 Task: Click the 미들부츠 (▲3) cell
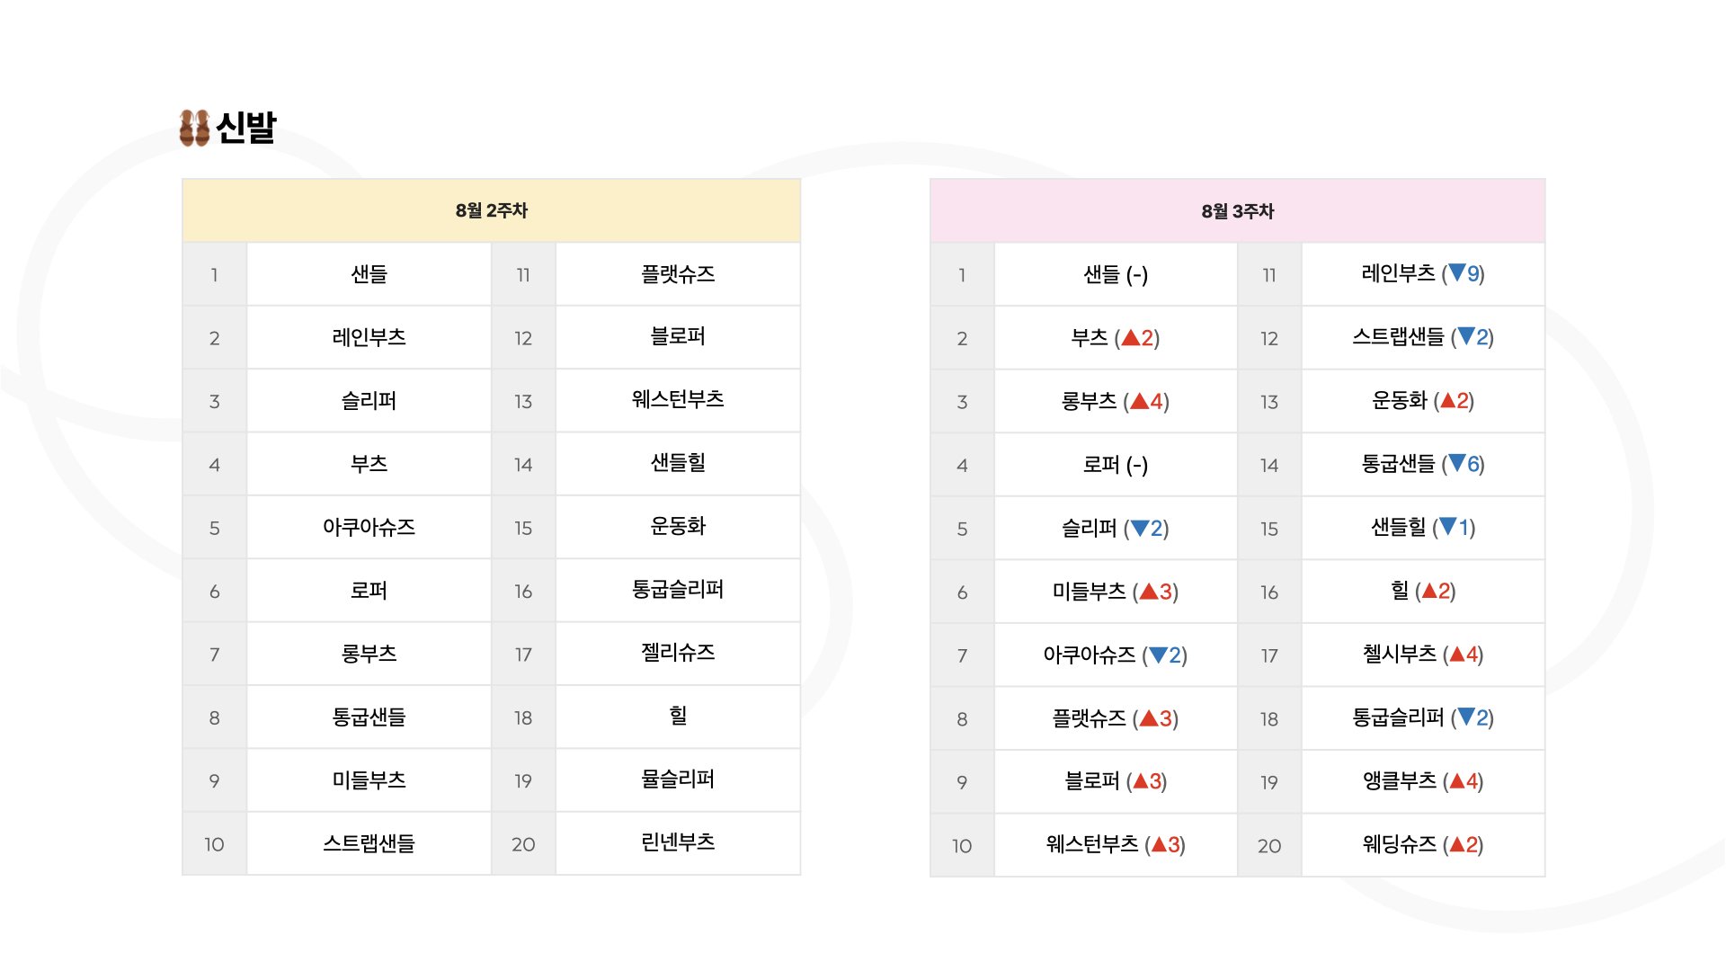point(1115,592)
